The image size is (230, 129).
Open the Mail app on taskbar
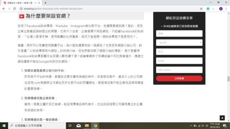[x=78, y=126]
